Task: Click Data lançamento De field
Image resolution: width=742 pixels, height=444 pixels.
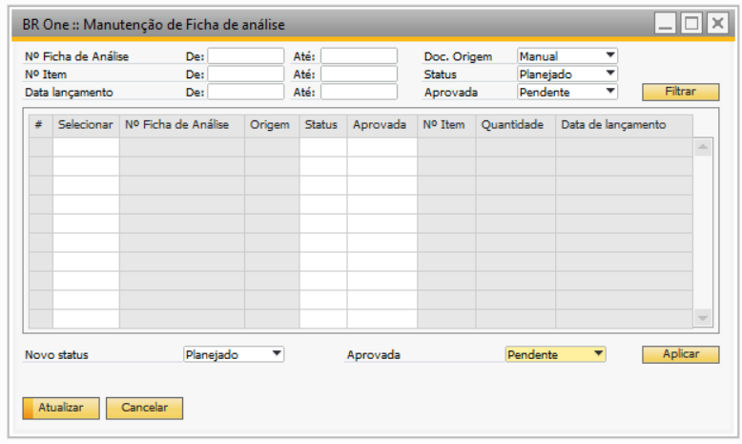Action: pyautogui.click(x=246, y=92)
